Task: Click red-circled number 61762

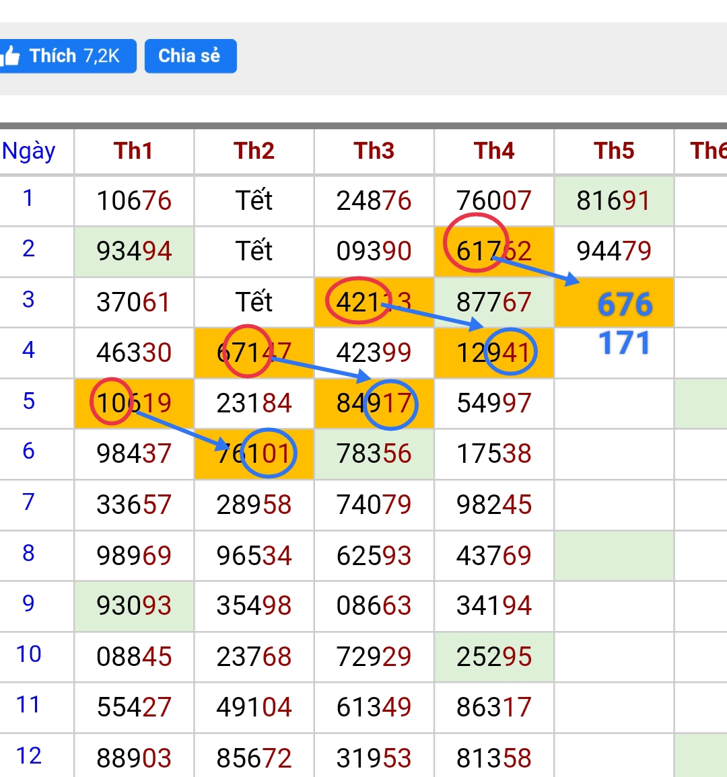Action: coord(493,251)
